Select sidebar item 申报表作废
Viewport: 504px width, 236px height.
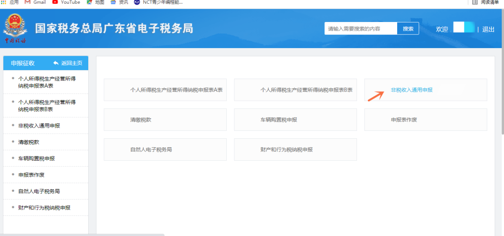[x=46, y=175]
